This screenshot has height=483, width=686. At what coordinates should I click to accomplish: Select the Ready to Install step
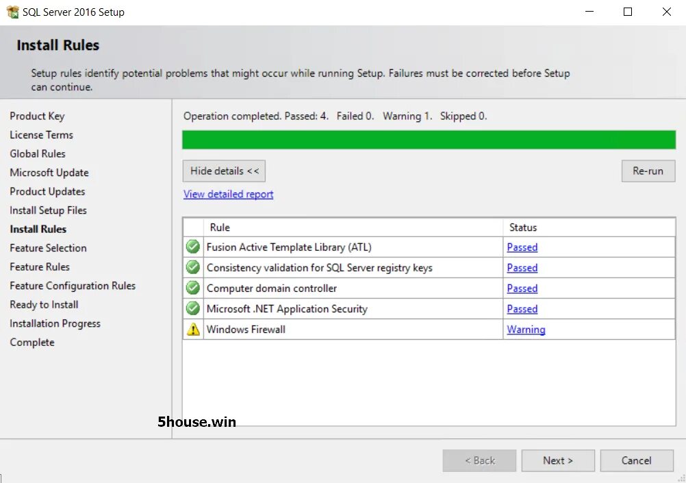coord(45,304)
